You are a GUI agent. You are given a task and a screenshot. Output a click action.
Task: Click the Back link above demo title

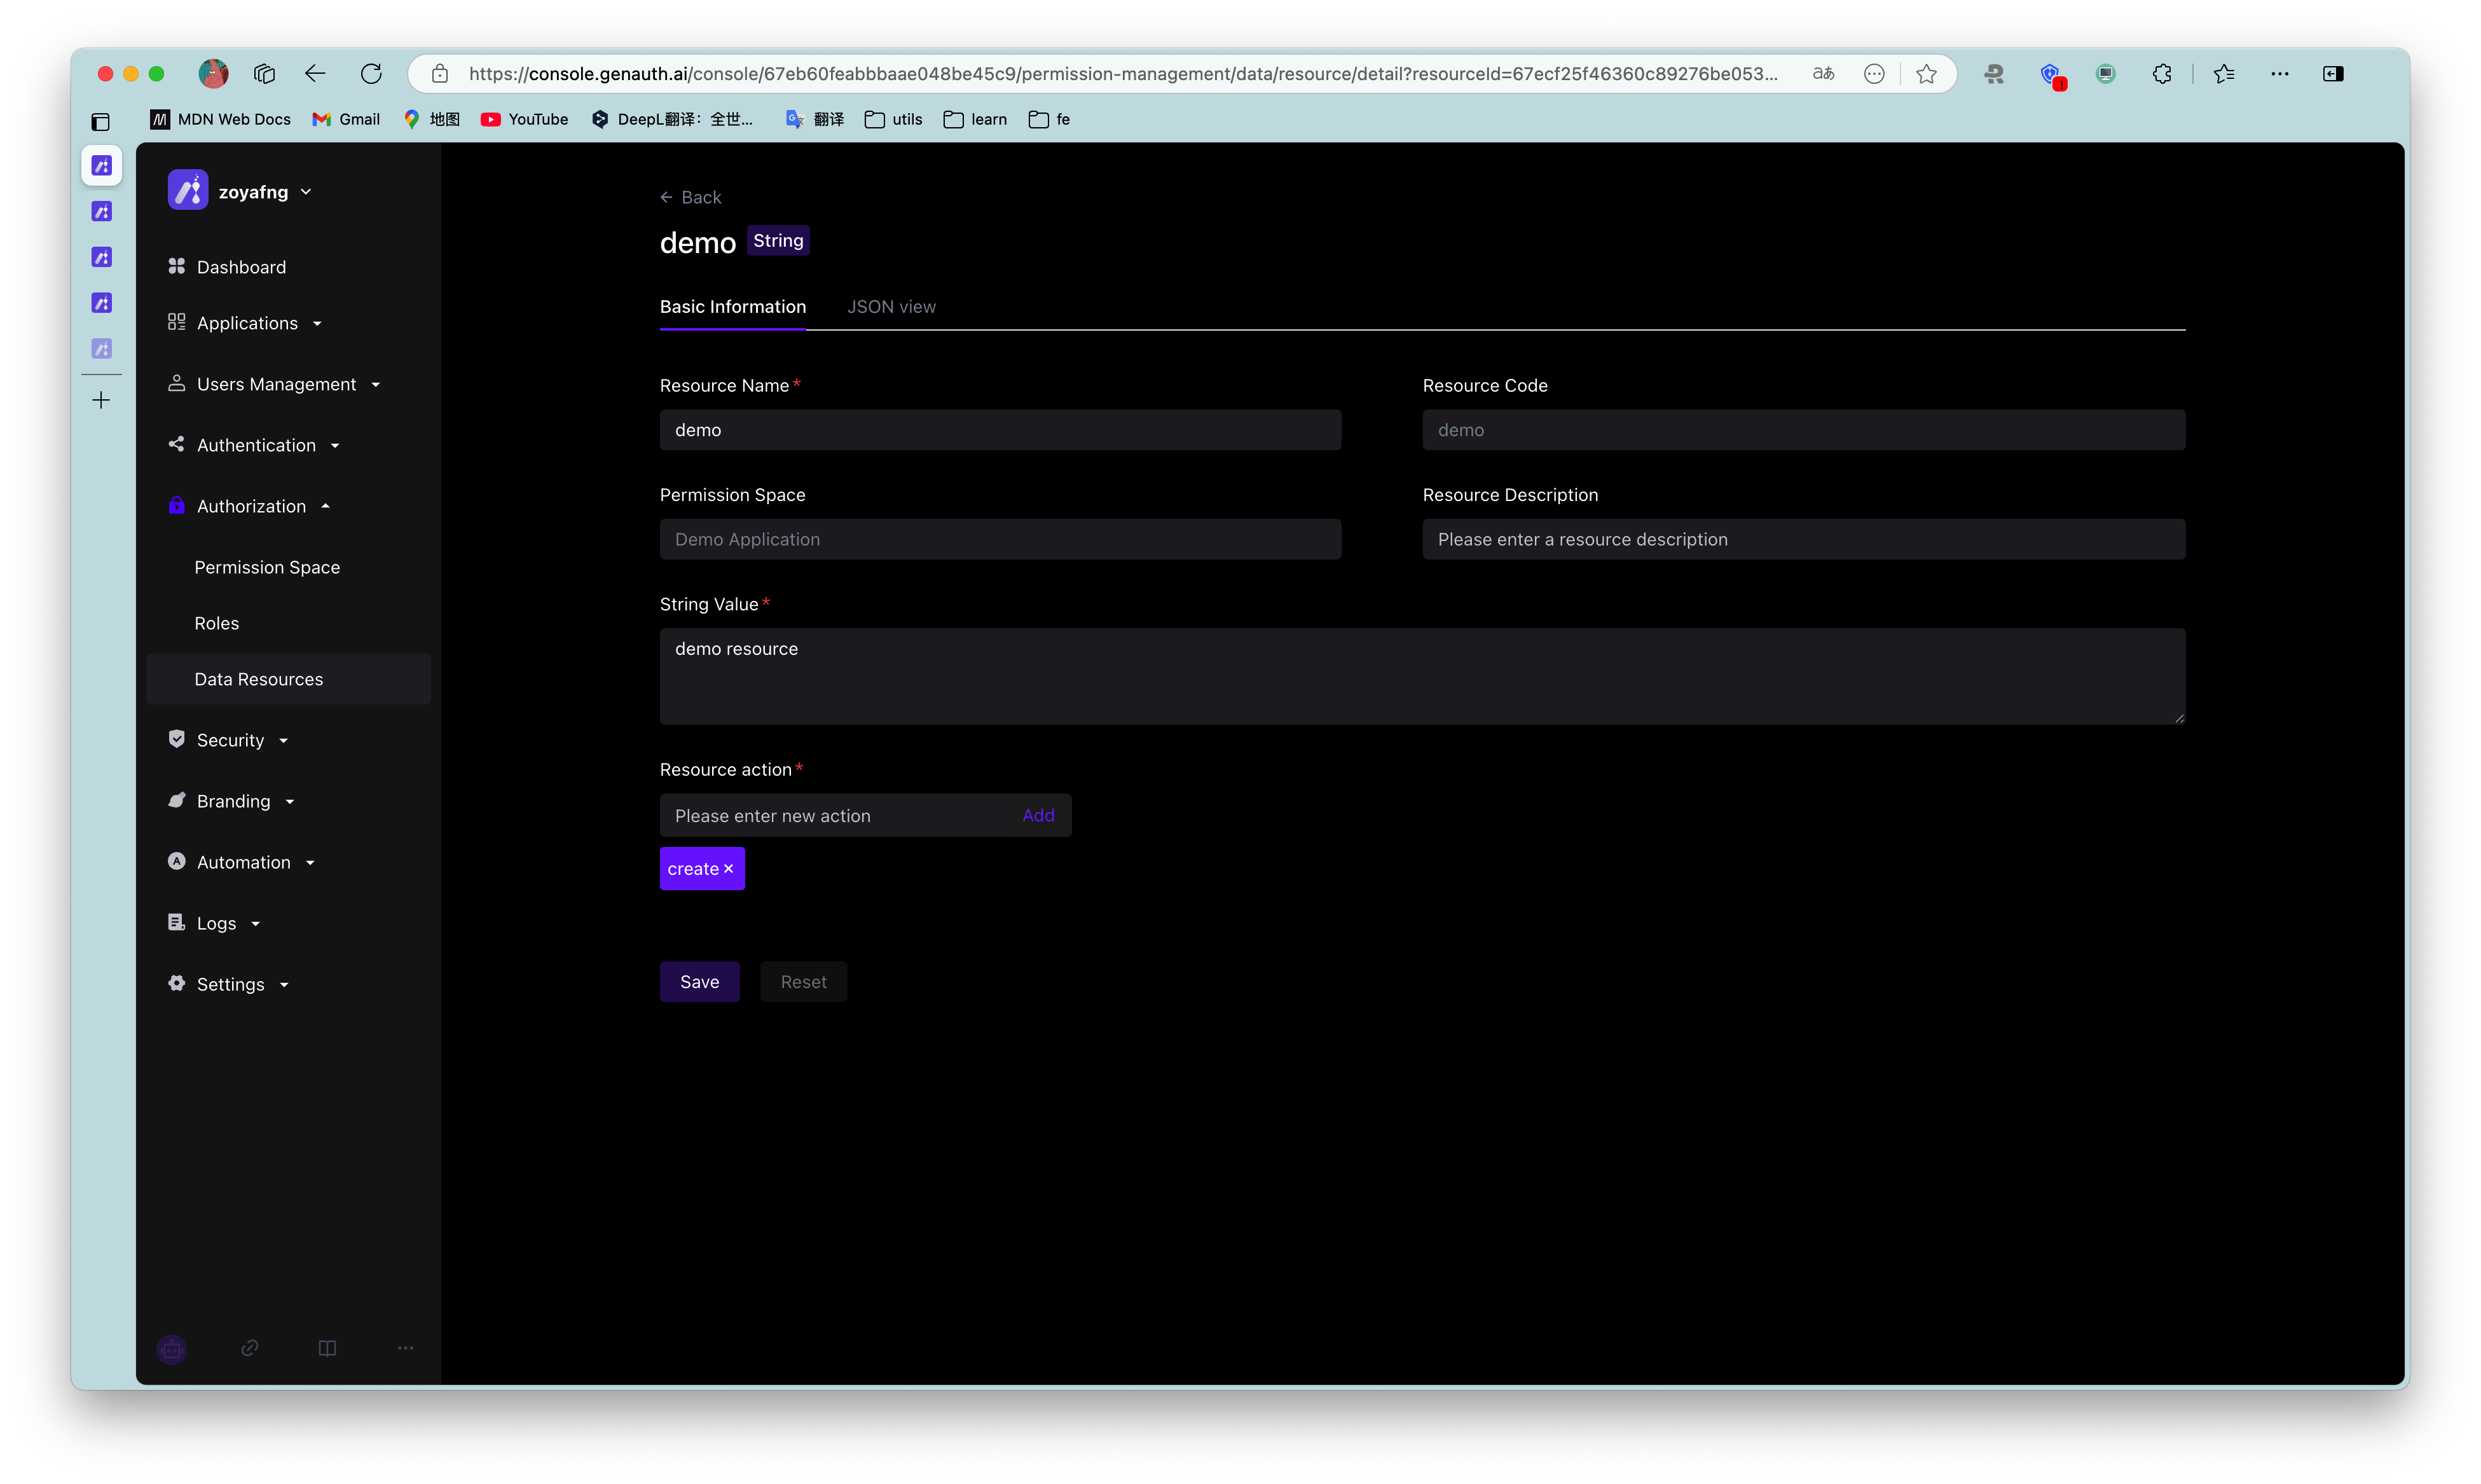(690, 197)
